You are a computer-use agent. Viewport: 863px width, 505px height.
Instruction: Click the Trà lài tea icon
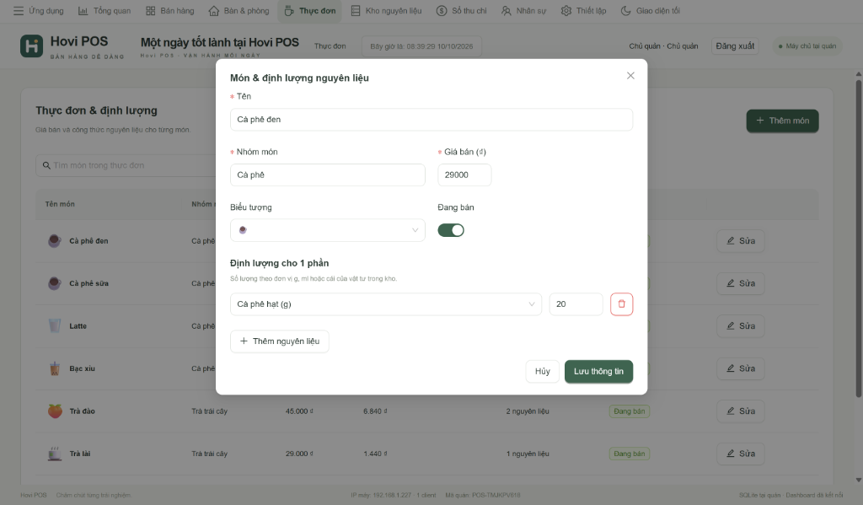click(55, 454)
